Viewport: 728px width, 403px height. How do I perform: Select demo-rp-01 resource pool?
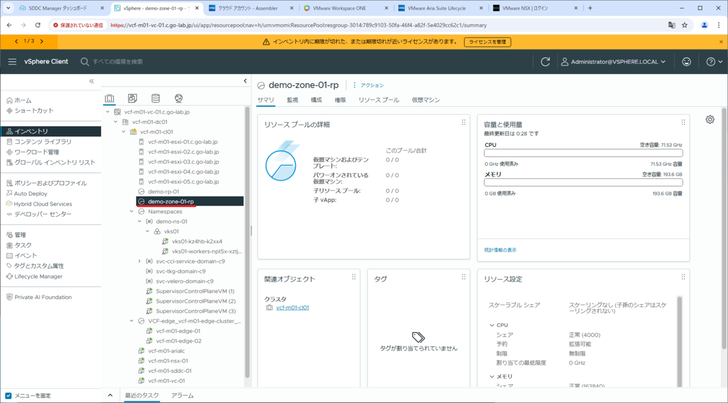pos(163,191)
